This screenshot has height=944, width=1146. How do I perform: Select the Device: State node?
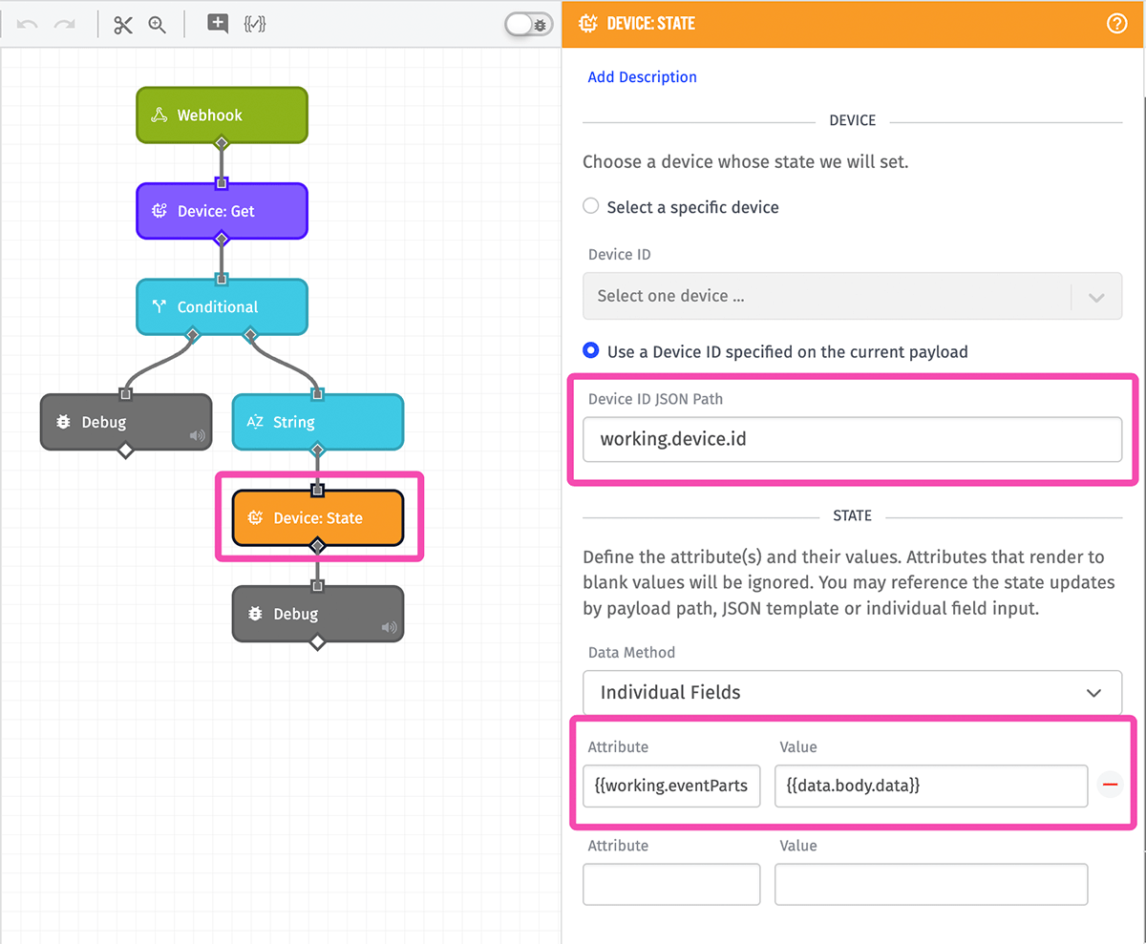coord(318,517)
